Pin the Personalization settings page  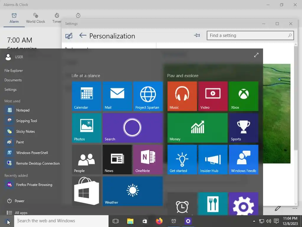197,35
